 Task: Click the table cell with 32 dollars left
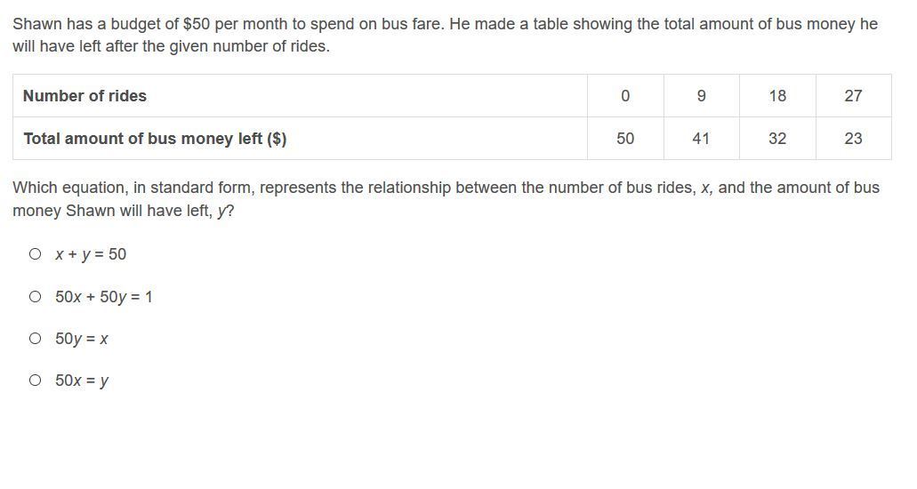pyautogui.click(x=777, y=139)
